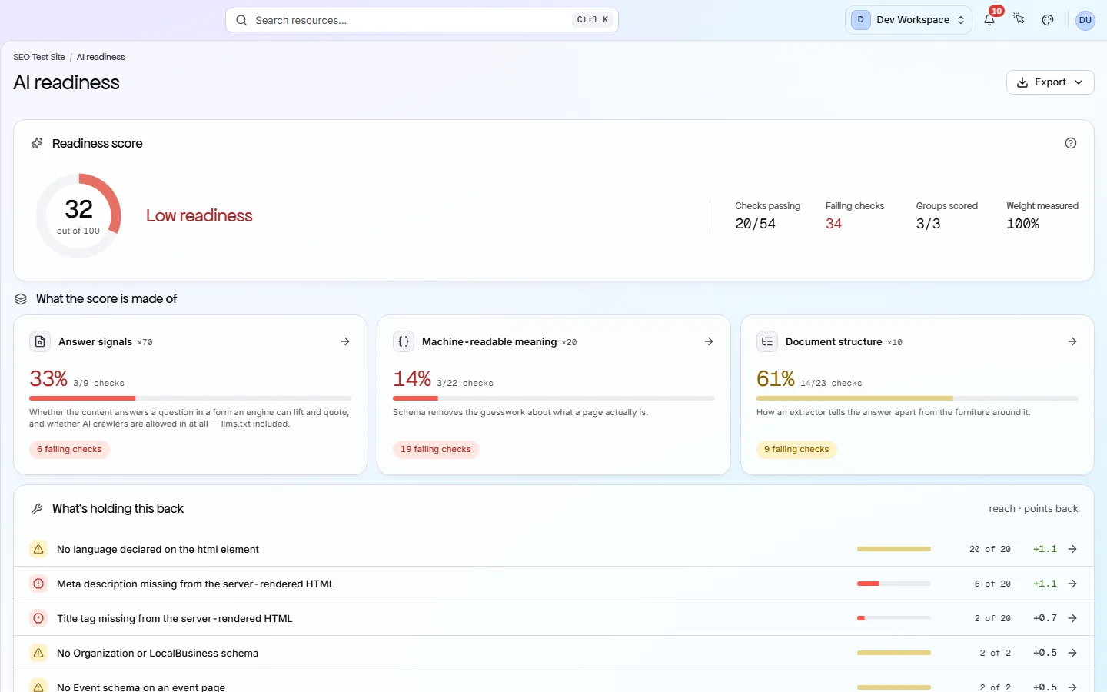Click warning icon on Organization schema row
Image resolution: width=1107 pixels, height=692 pixels.
[38, 653]
